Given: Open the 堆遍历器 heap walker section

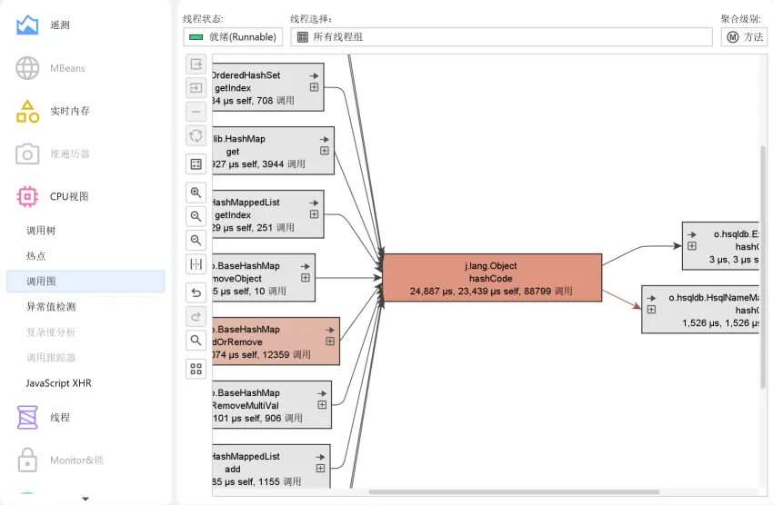Looking at the screenshot, I should pyautogui.click(x=53, y=154).
